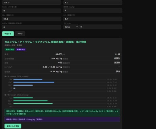Screen dimensions: 156x129
Task: Click the K⁺ cation bar
Action: click(14, 88)
